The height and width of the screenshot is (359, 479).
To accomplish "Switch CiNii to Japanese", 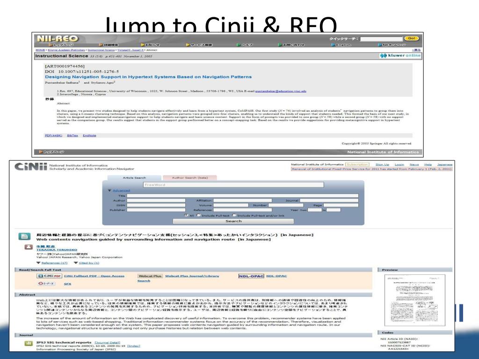I will pyautogui.click(x=445, y=165).
